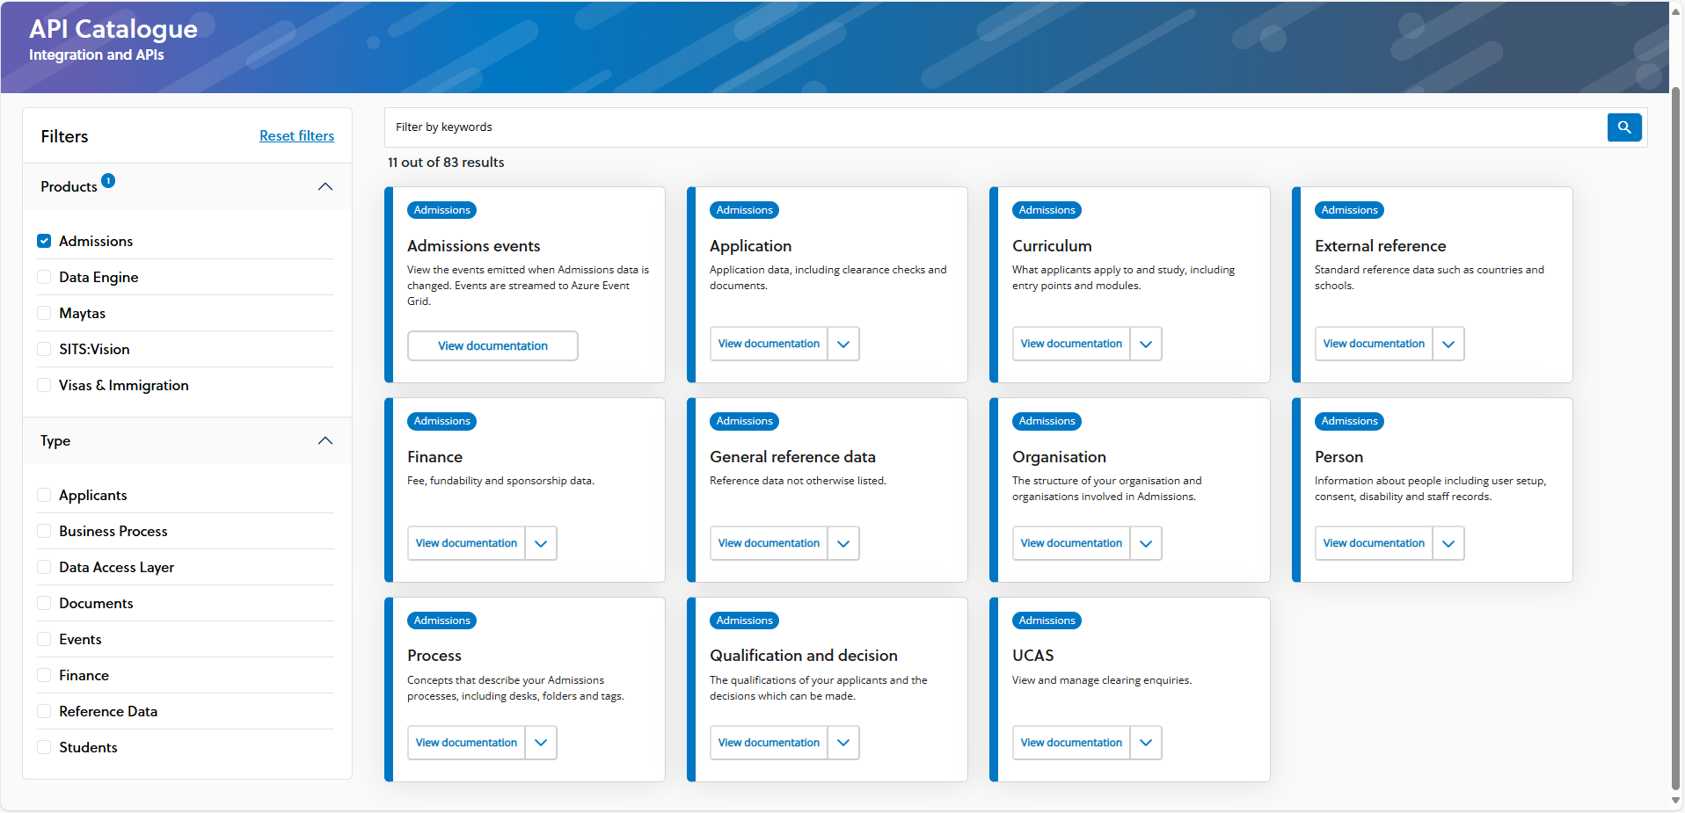The width and height of the screenshot is (1685, 813).
Task: Click the Process card title
Action: (x=434, y=656)
